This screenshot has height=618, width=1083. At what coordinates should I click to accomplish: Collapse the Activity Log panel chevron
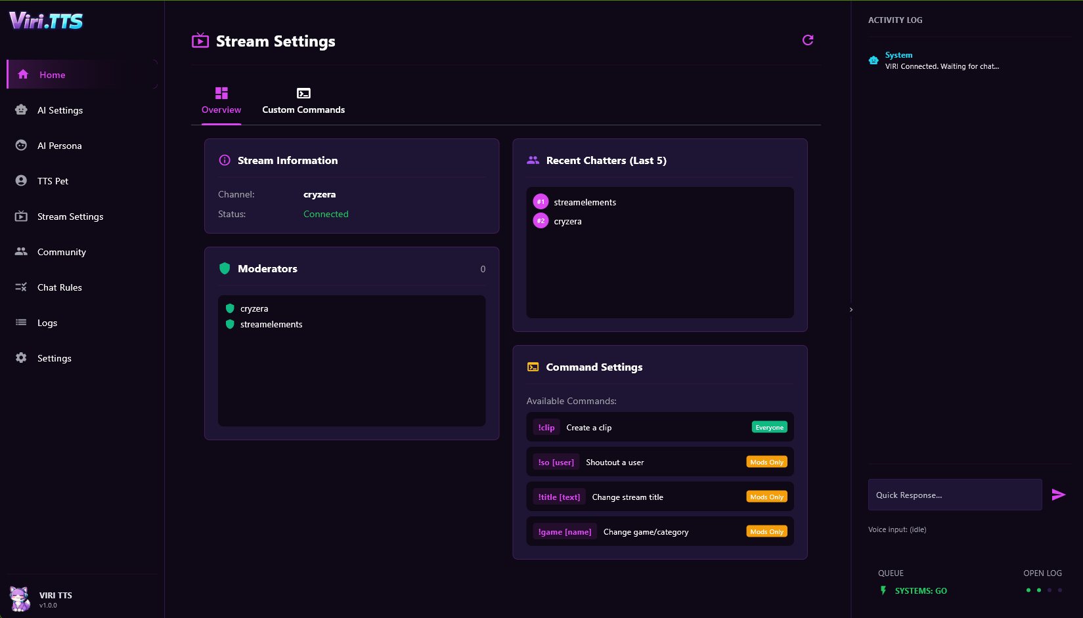(x=851, y=309)
